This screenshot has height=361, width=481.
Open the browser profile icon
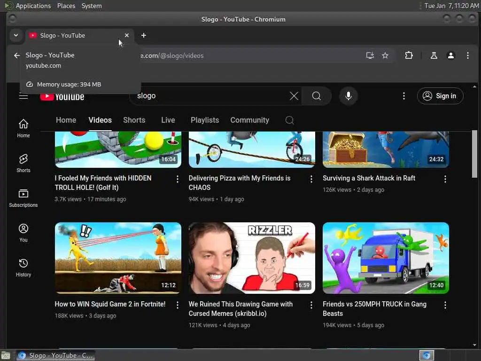tap(450, 55)
